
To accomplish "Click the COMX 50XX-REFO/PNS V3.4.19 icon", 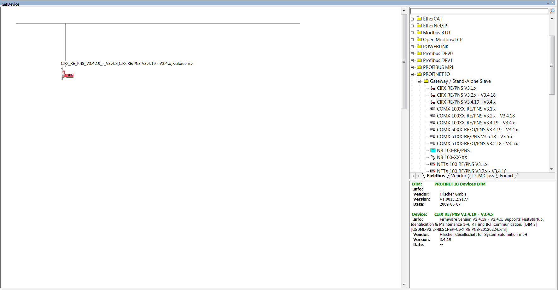I will 433,129.
